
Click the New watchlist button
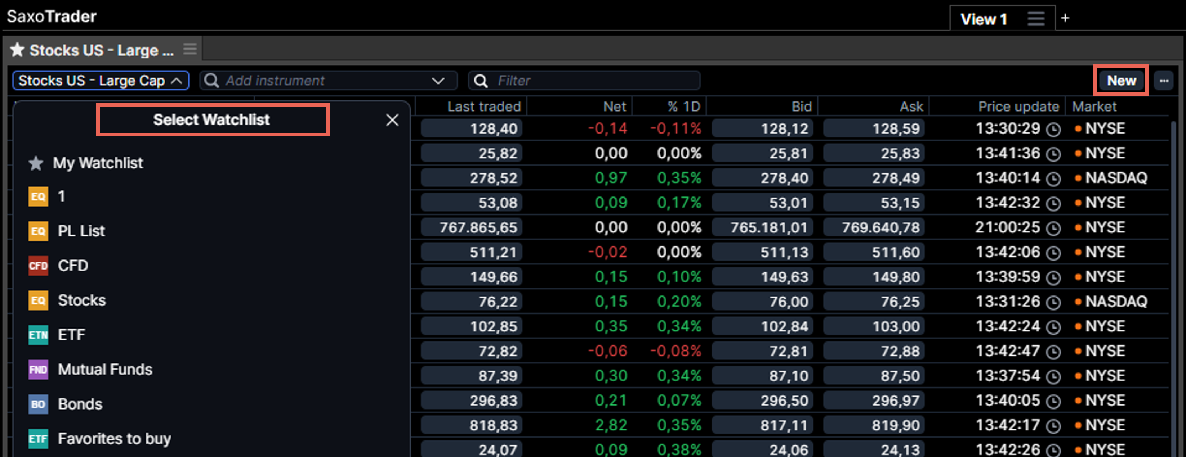1121,81
